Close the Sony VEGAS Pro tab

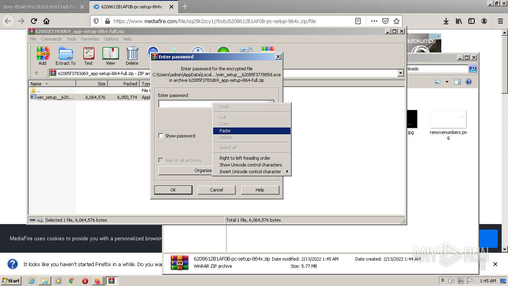point(82,7)
